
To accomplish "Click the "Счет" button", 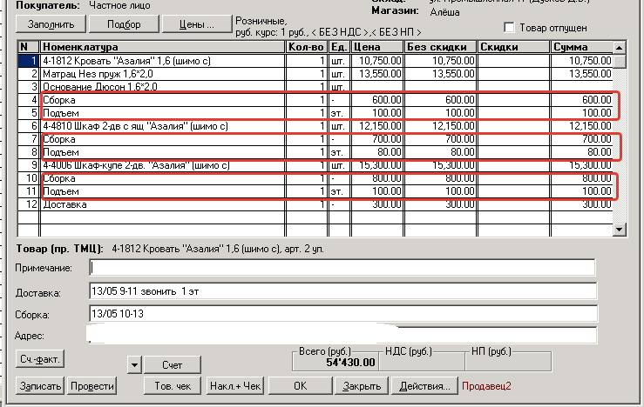I will coord(172,364).
